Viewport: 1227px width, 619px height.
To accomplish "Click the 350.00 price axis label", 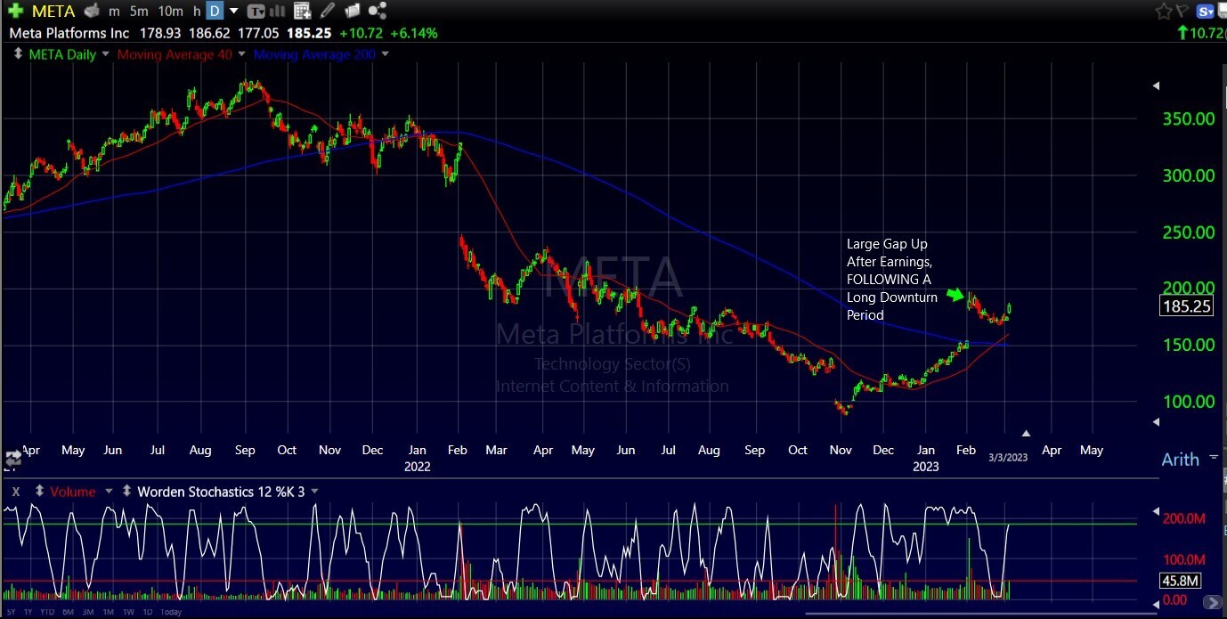I will [1189, 118].
